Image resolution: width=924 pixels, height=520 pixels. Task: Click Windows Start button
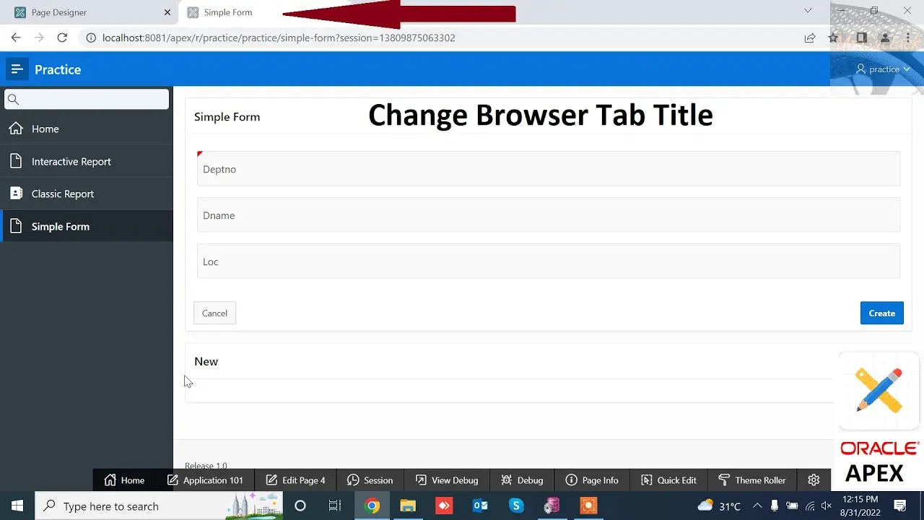pyautogui.click(x=17, y=506)
